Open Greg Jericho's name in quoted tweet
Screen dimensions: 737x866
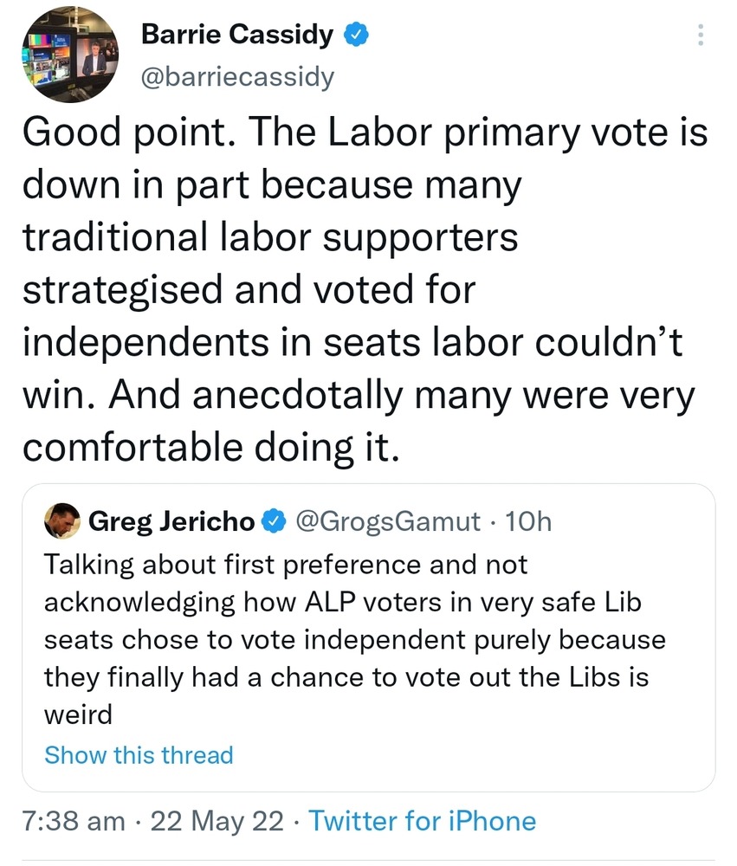pyautogui.click(x=171, y=520)
